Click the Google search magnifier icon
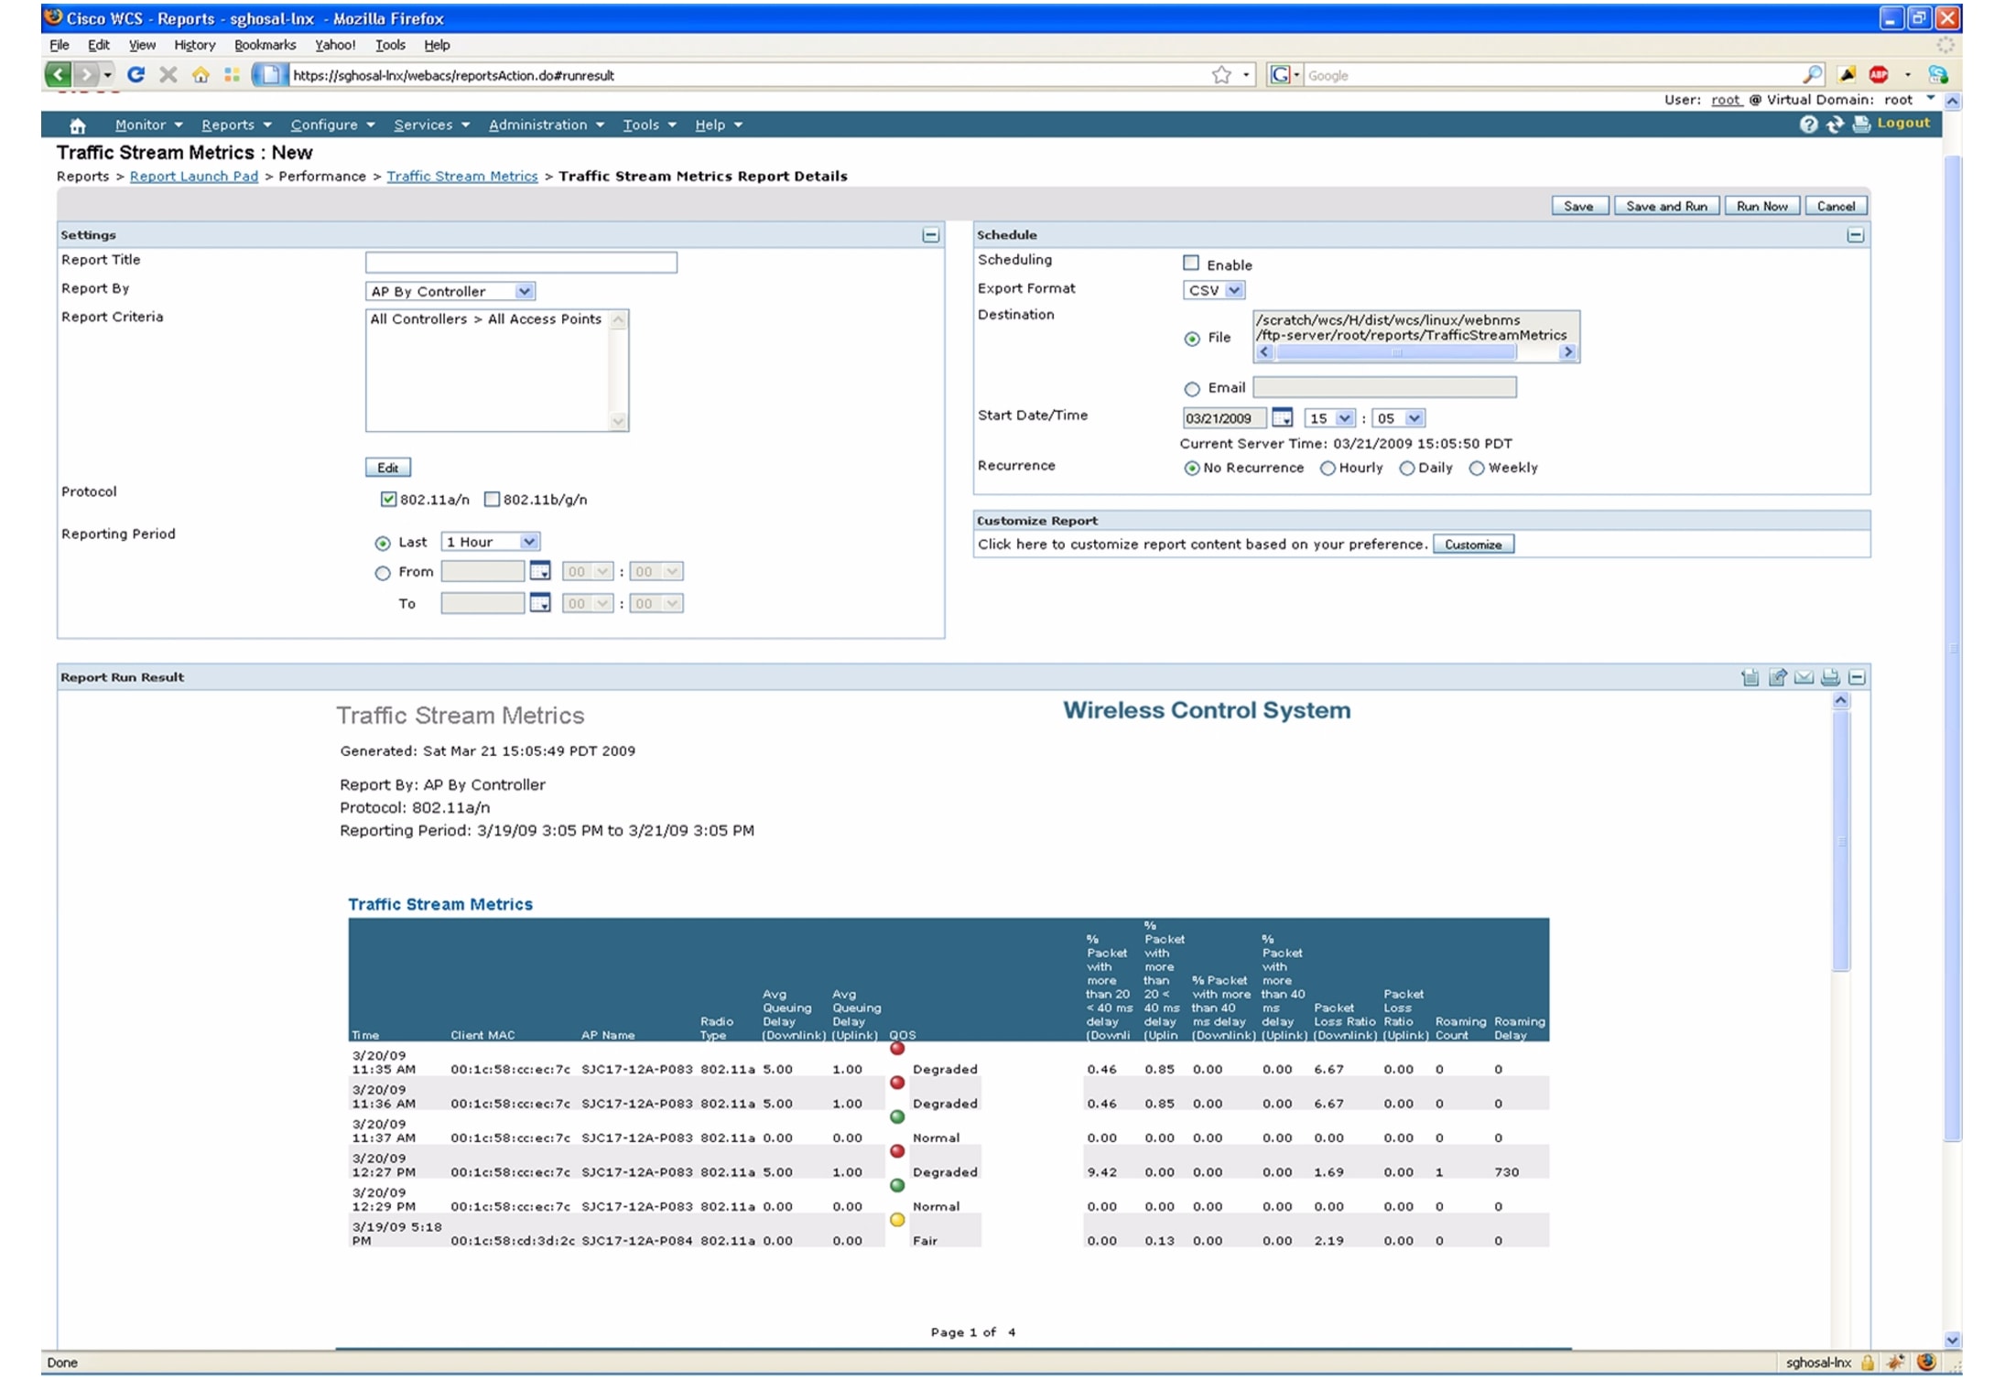The width and height of the screenshot is (2005, 1380). click(1814, 75)
